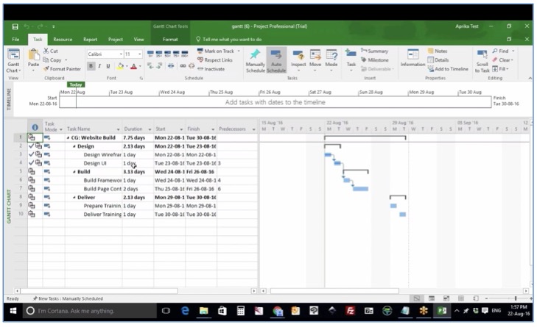Click Details in Properties group
537x327 pixels.
(x=438, y=60)
